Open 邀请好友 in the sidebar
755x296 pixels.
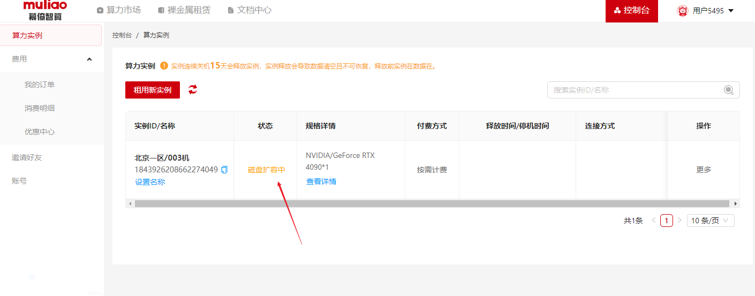click(x=27, y=157)
